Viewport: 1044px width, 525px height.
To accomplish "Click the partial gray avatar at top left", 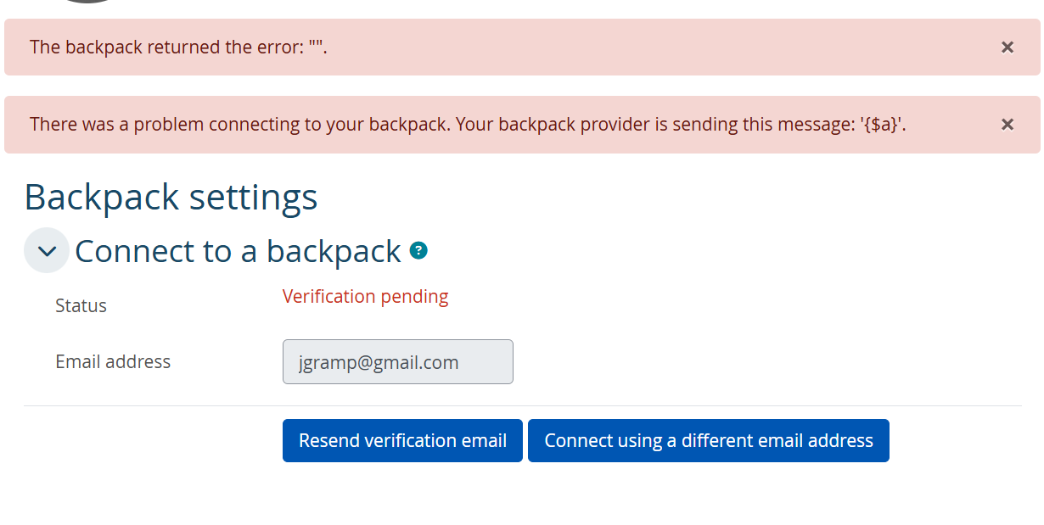I will 89,2.
